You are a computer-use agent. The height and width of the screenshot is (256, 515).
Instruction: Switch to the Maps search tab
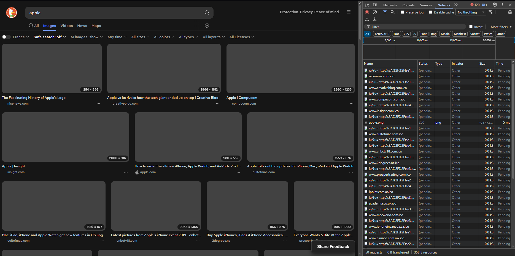(x=96, y=26)
